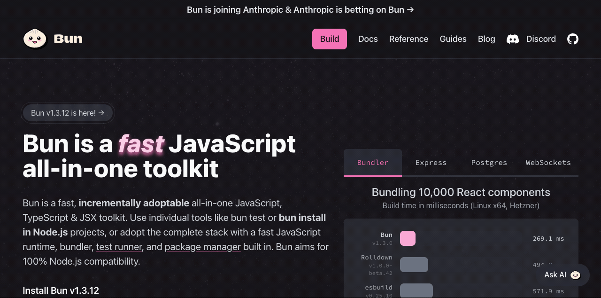Viewport: 601px width, 298px height.
Task: Click the pink Bun benchmark bar
Action: (408, 238)
